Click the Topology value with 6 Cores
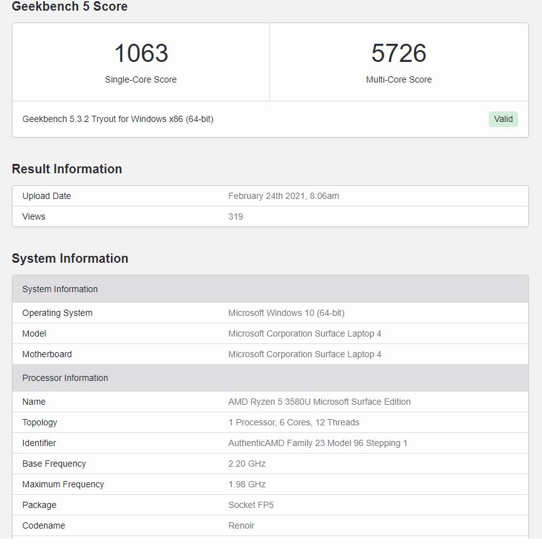Image resolution: width=542 pixels, height=548 pixels. click(294, 422)
